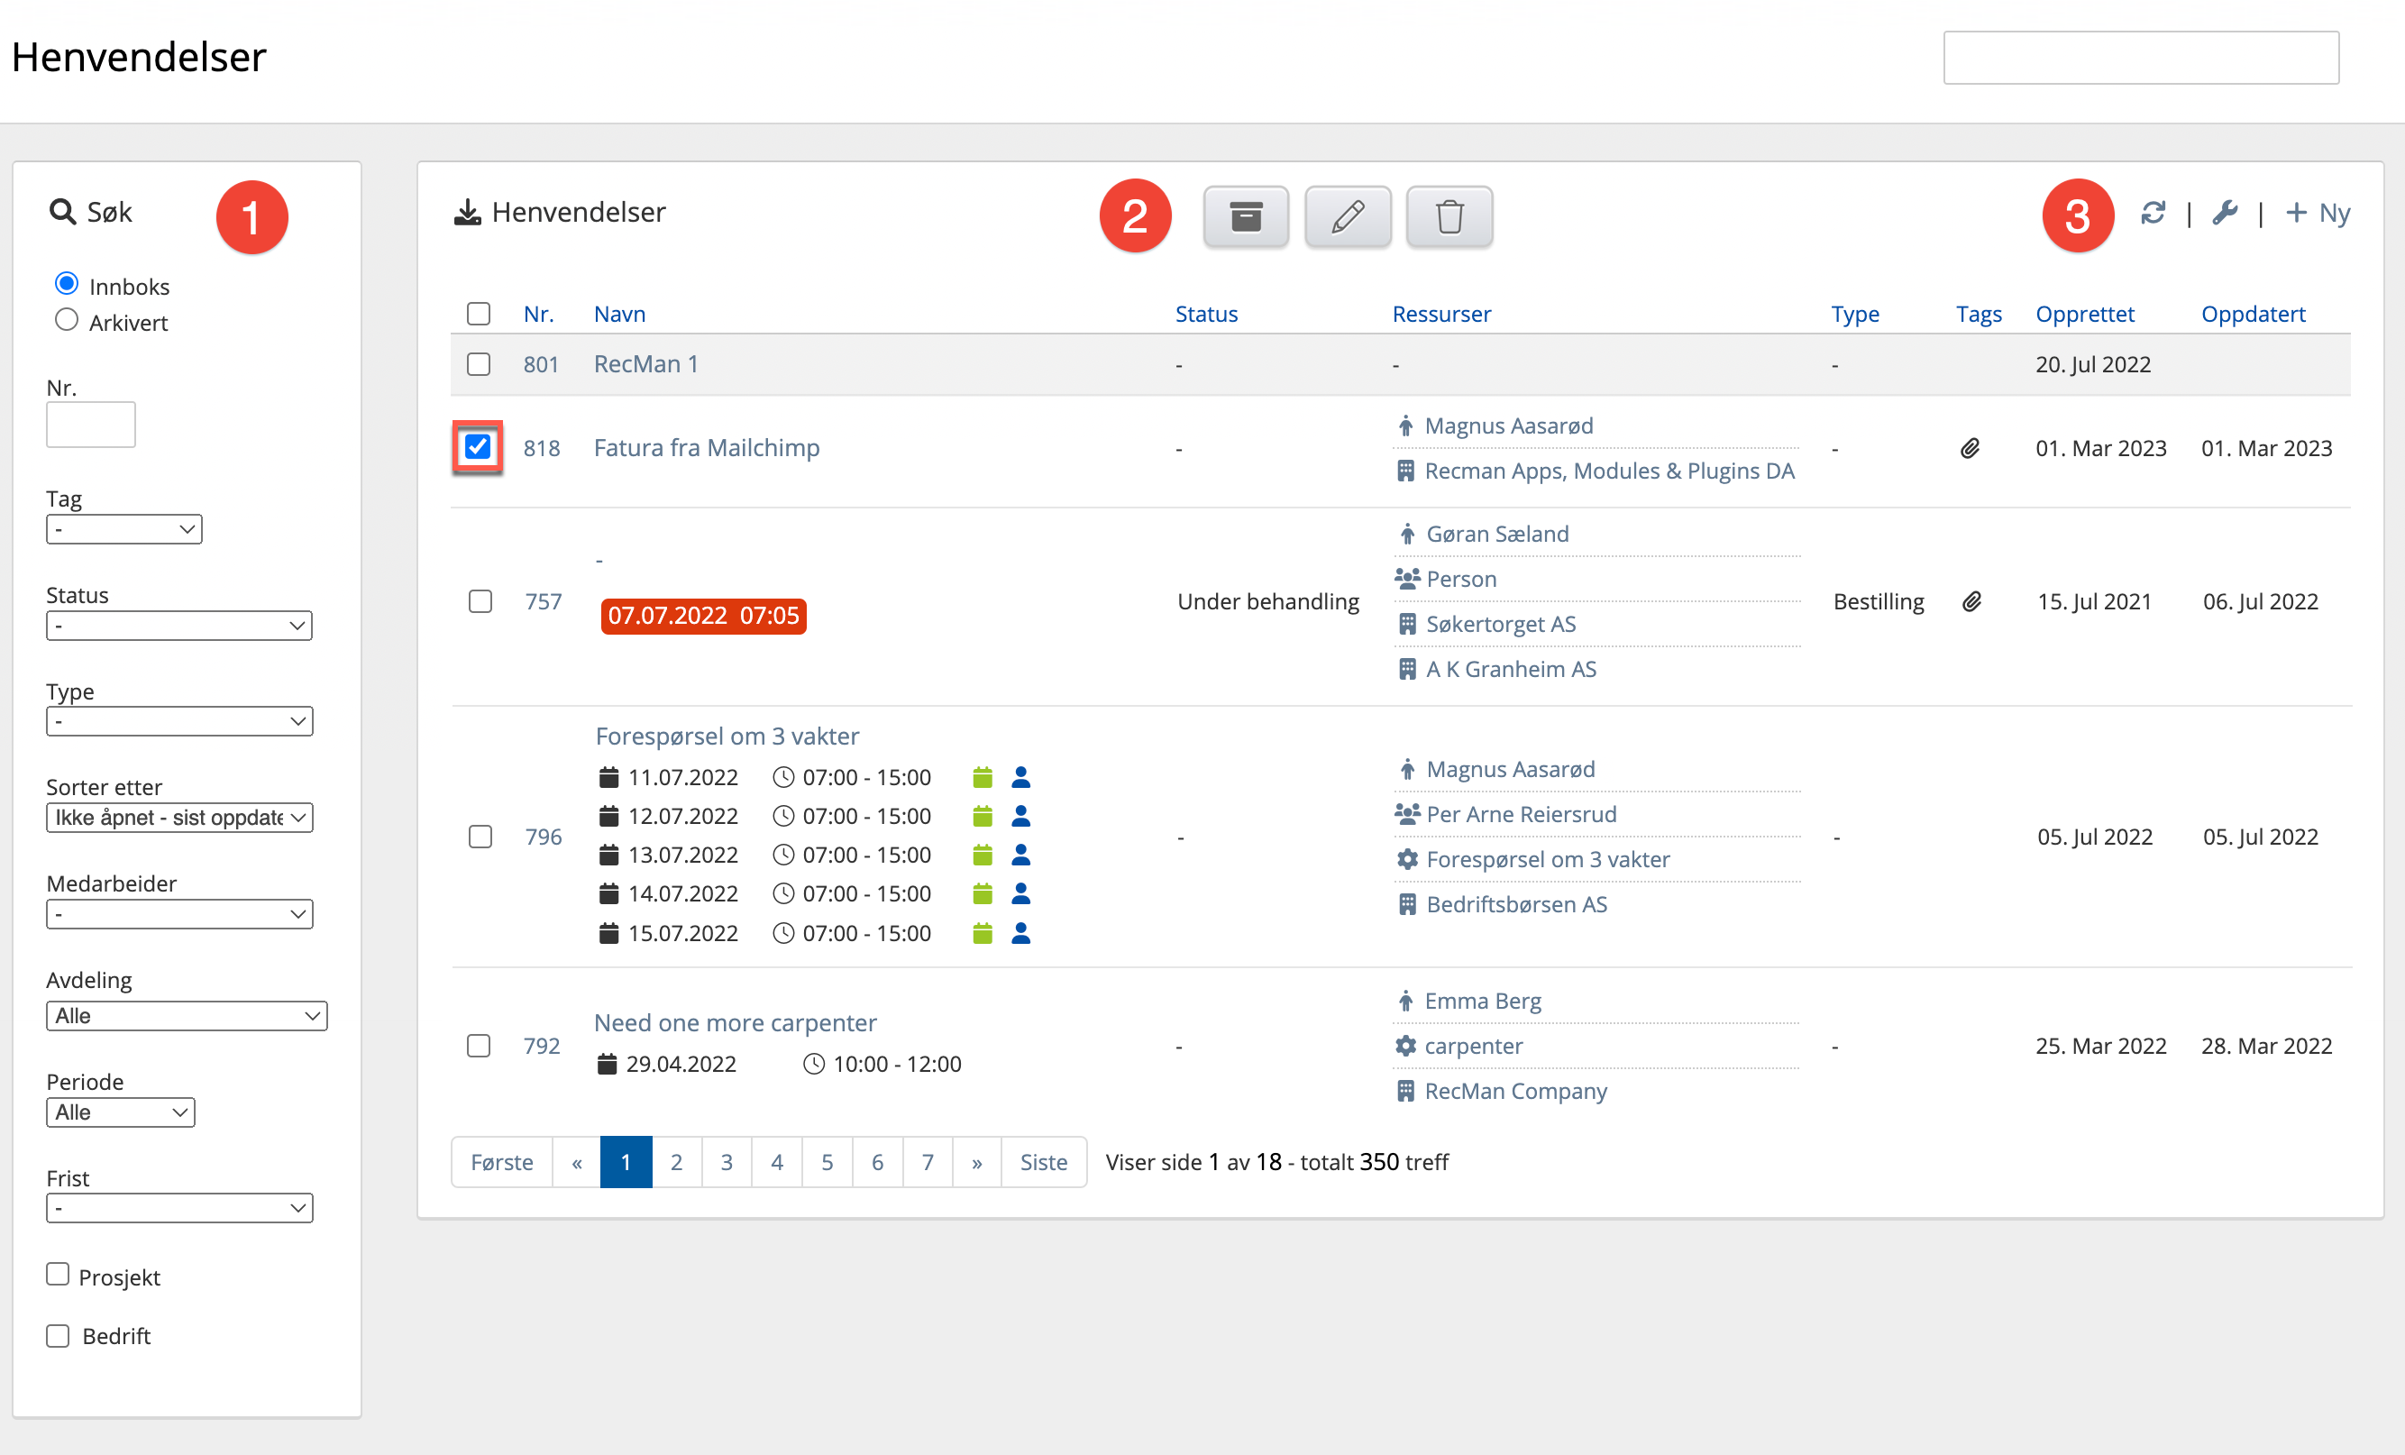Click green calendar icon for 11.07.2022 shift
This screenshot has height=1455, width=2405.
click(x=982, y=777)
